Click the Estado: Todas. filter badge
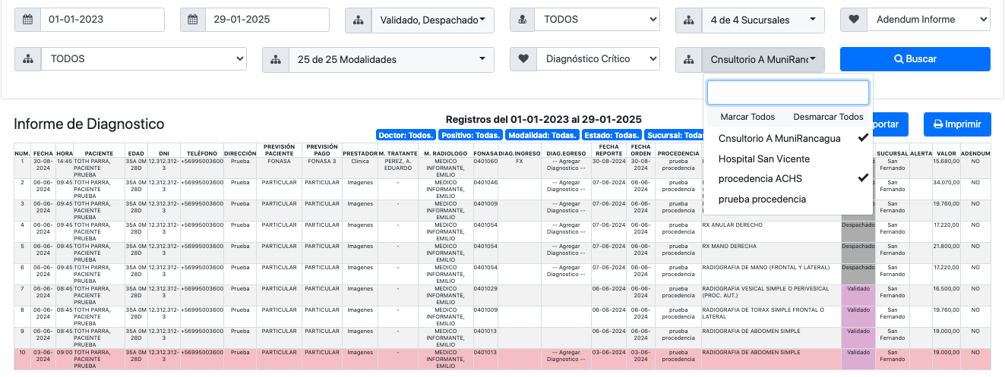The image size is (1005, 377). point(612,135)
